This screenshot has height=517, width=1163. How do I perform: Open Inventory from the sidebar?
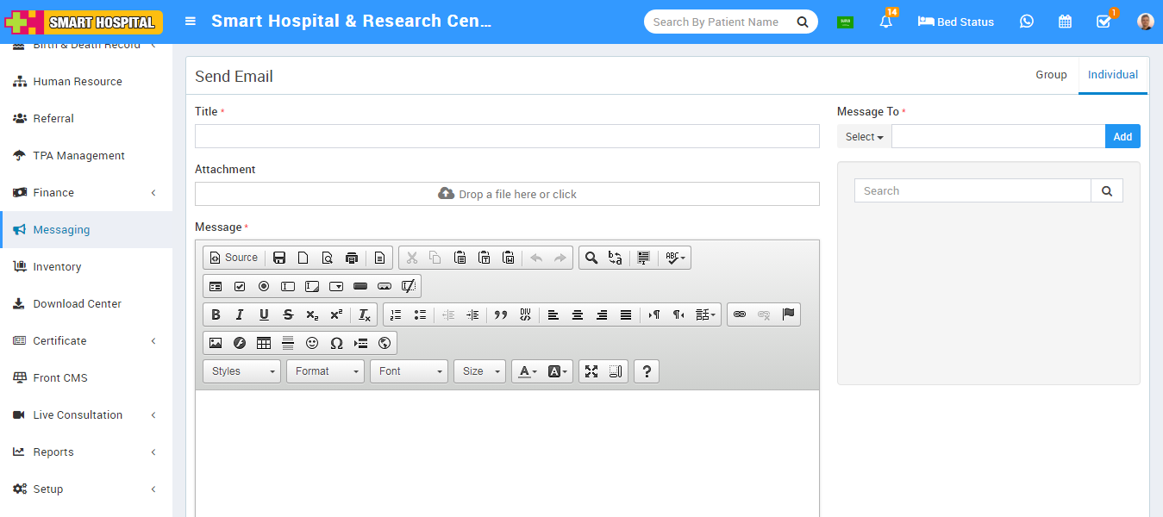pos(57,267)
